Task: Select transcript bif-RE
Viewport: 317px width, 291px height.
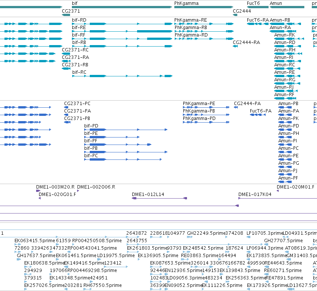Action: [x=79, y=28]
